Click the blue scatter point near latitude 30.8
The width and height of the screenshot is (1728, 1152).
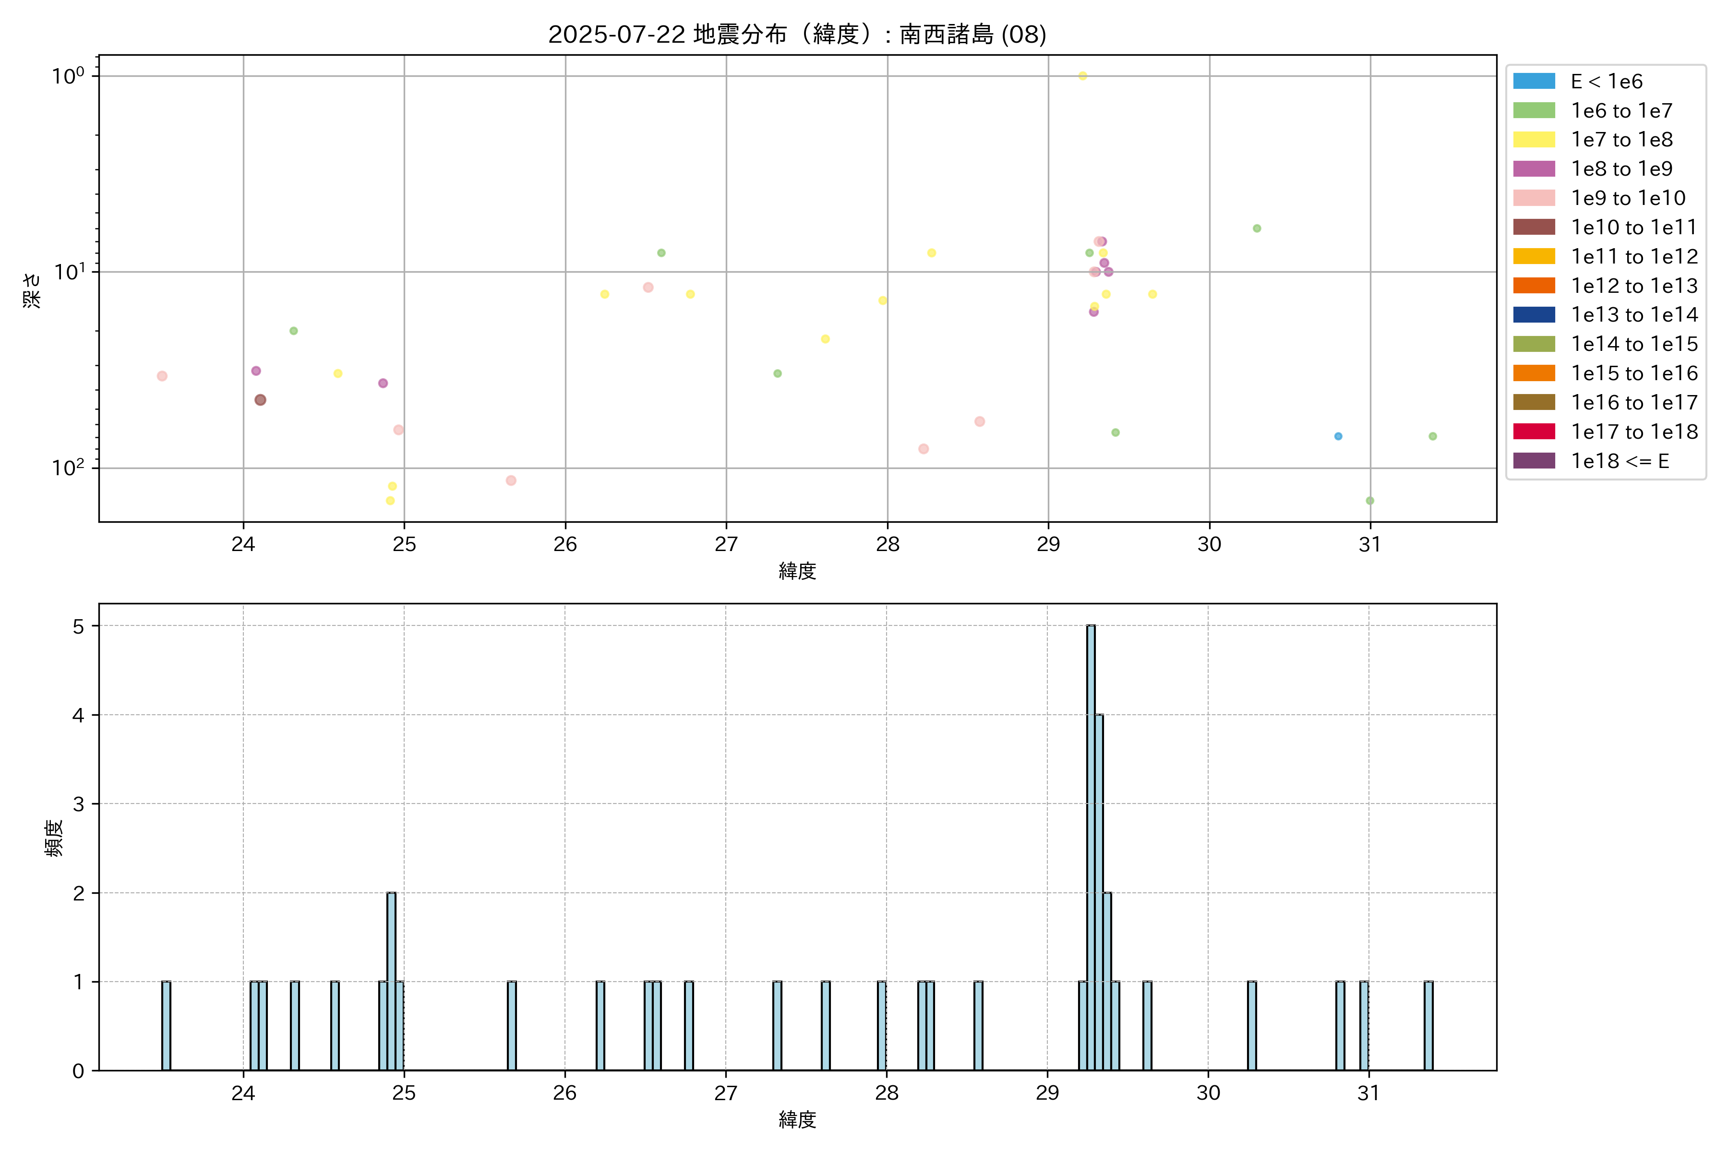1338,436
